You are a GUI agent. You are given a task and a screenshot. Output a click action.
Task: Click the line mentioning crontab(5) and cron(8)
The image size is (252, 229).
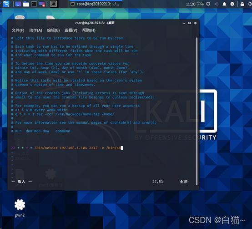point(84,123)
